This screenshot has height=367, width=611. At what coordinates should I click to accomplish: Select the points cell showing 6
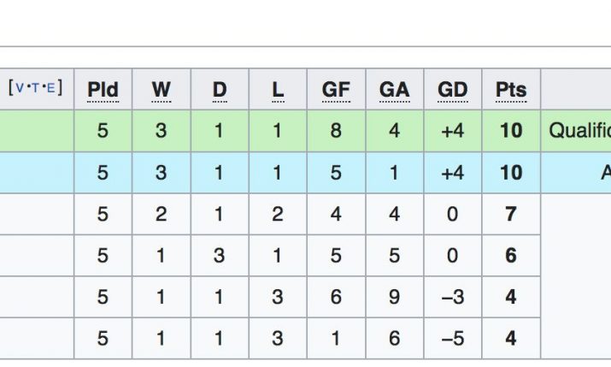tap(510, 256)
